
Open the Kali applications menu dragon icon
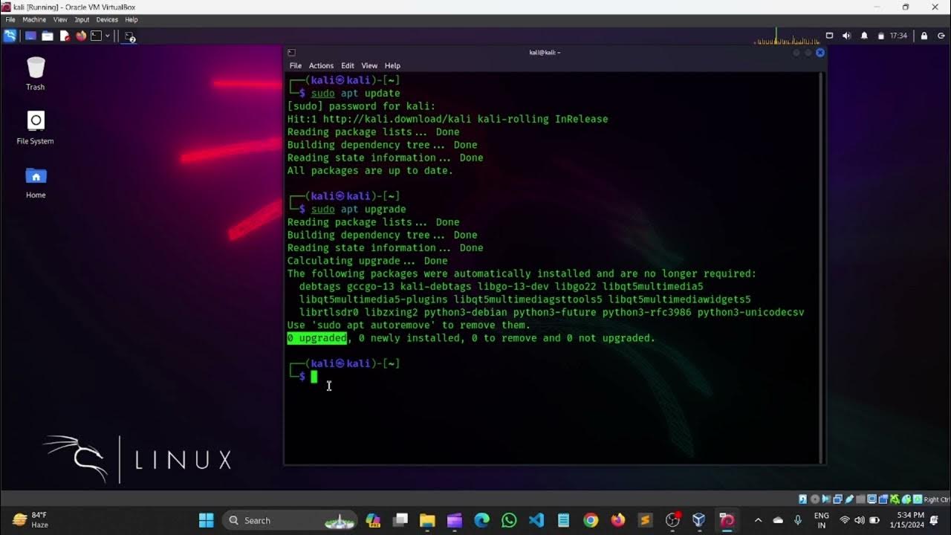tap(10, 36)
